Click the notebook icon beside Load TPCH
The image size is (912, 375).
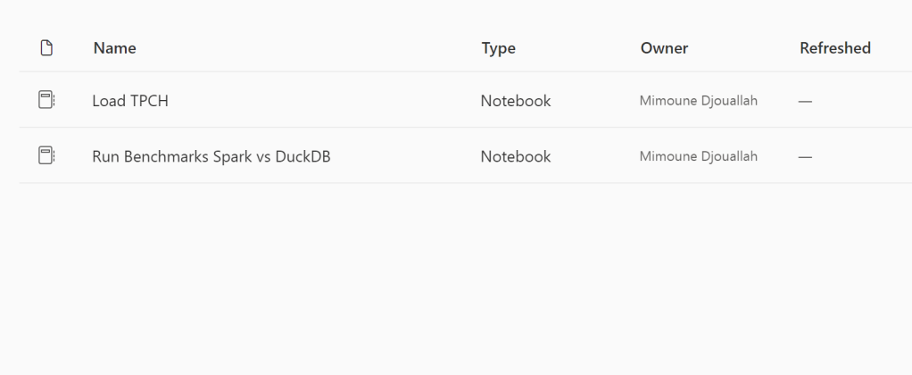tap(46, 101)
